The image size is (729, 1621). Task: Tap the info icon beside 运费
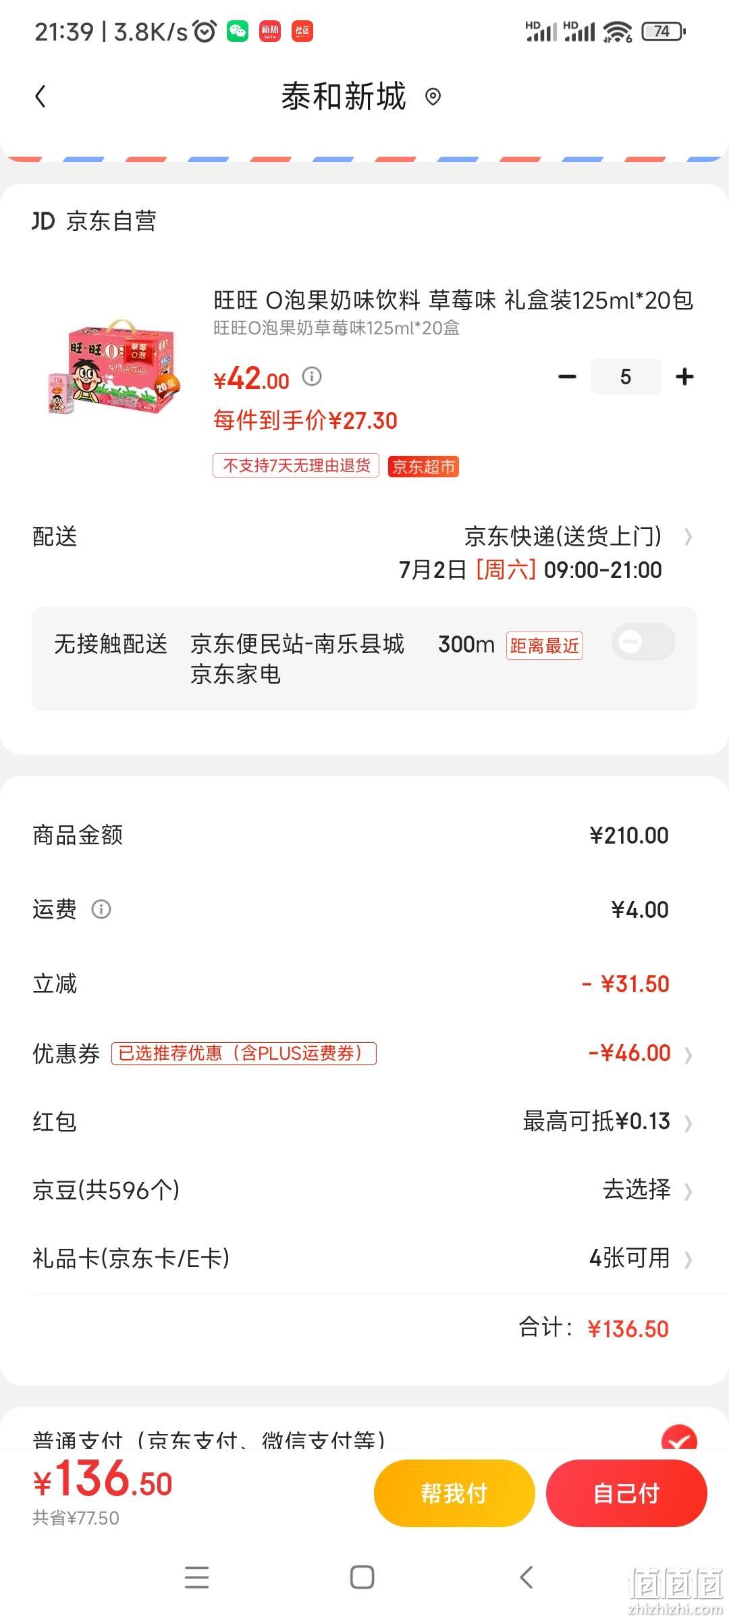point(101,909)
